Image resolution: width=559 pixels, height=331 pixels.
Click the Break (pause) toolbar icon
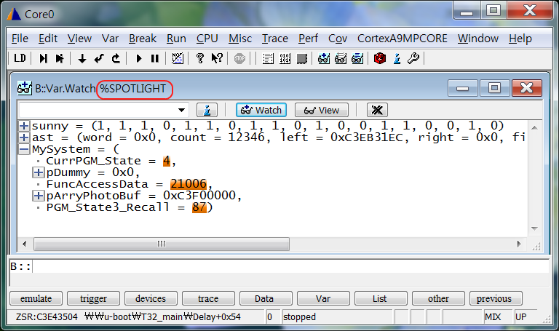pos(155,58)
